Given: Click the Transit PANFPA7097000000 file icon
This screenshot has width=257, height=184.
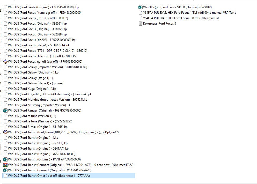Looking at the screenshot, I should tap(5, 159).
